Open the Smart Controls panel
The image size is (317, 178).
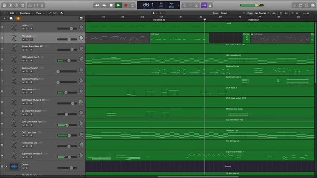tap(30, 5)
